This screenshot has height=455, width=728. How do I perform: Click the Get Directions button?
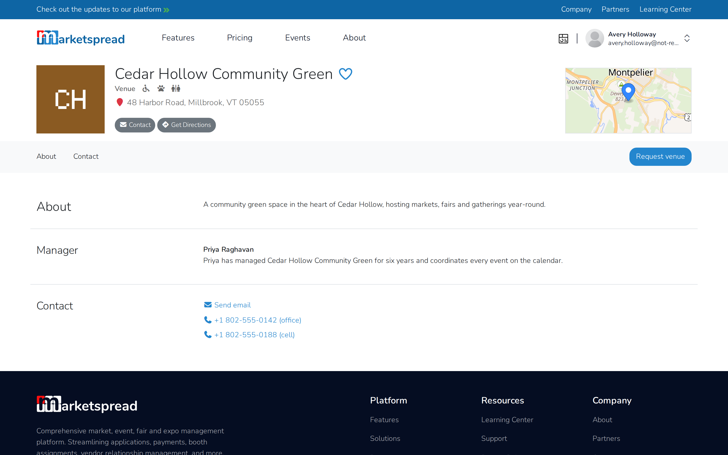coord(187,125)
